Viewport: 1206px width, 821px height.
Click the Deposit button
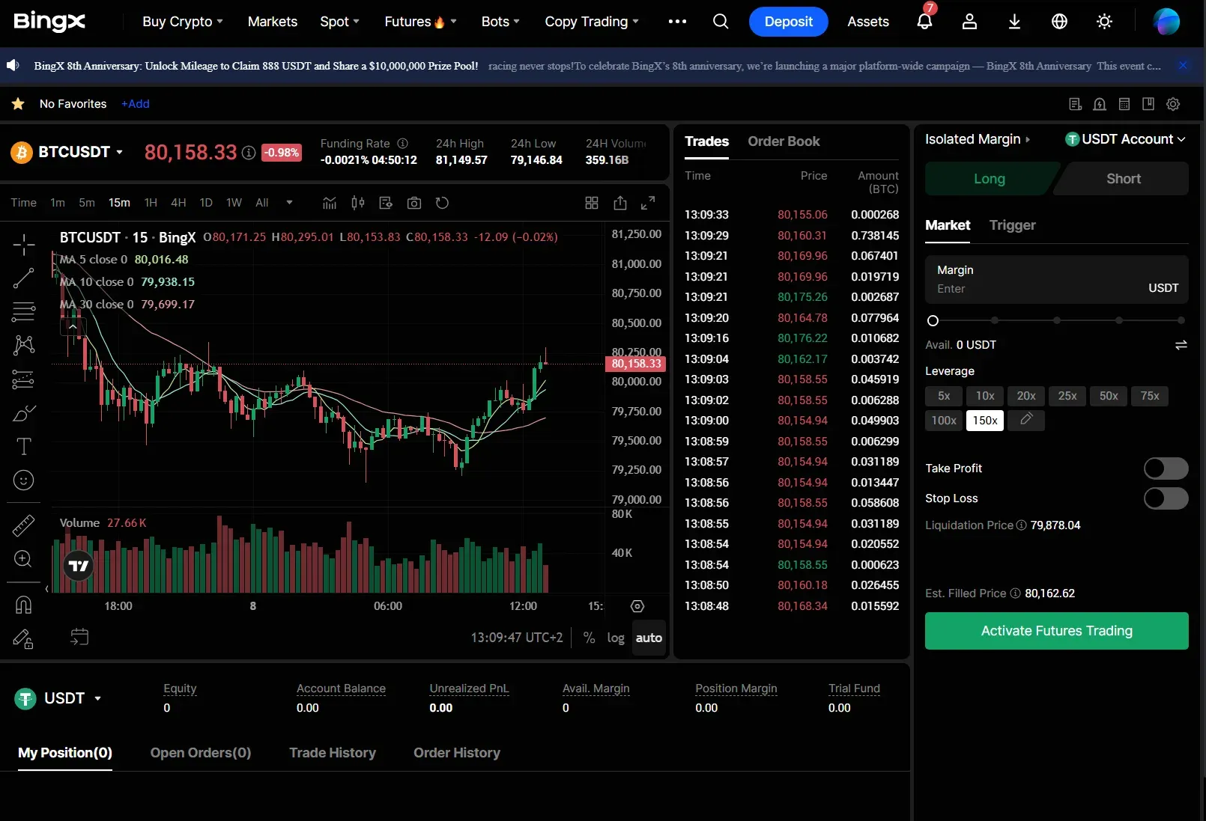(x=788, y=22)
